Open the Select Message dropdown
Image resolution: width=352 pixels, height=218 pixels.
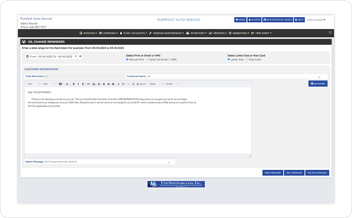point(109,162)
